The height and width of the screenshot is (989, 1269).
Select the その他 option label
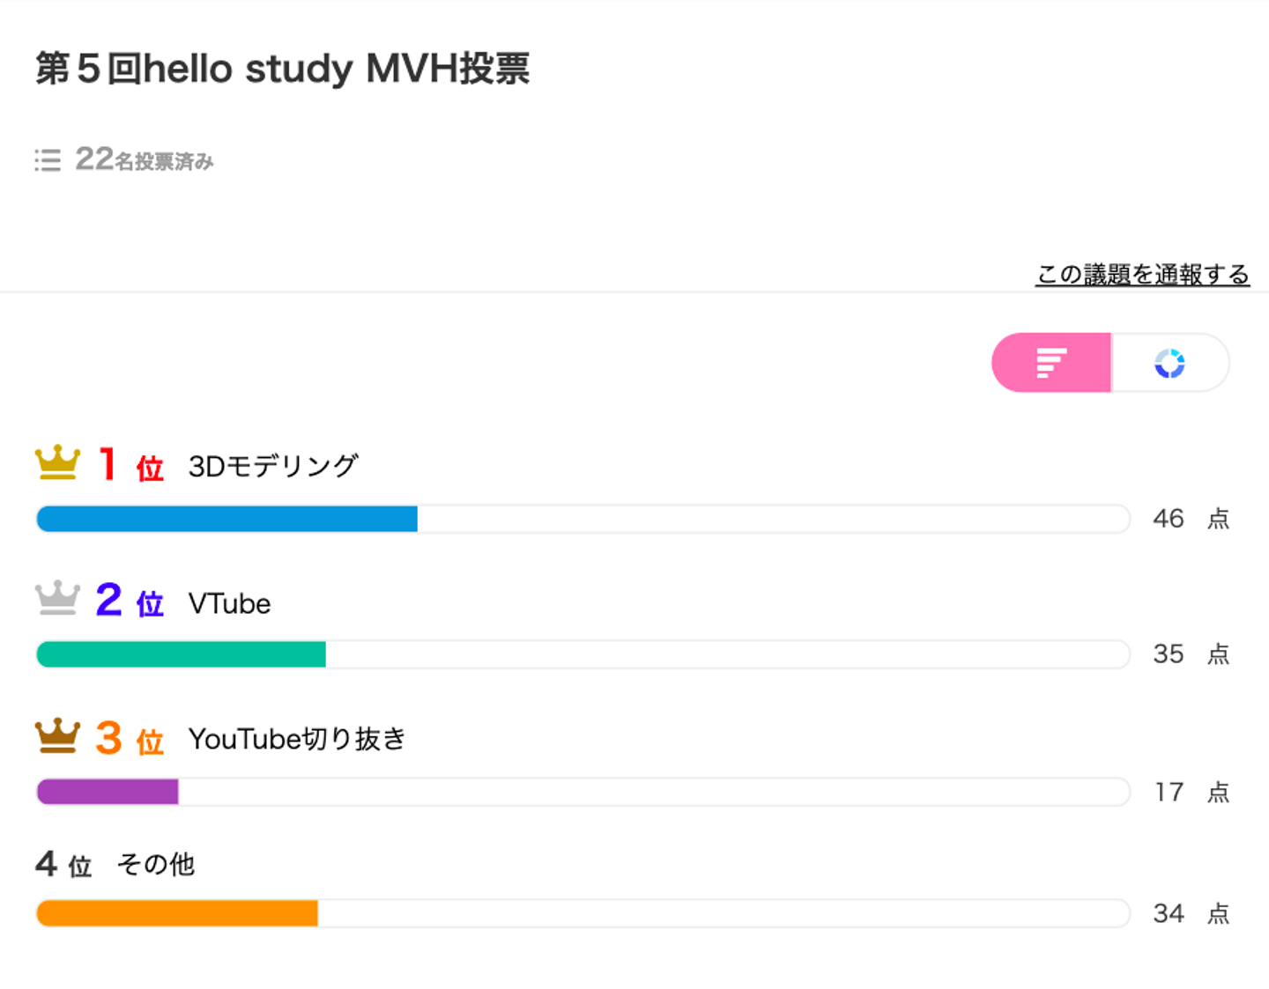(x=155, y=865)
